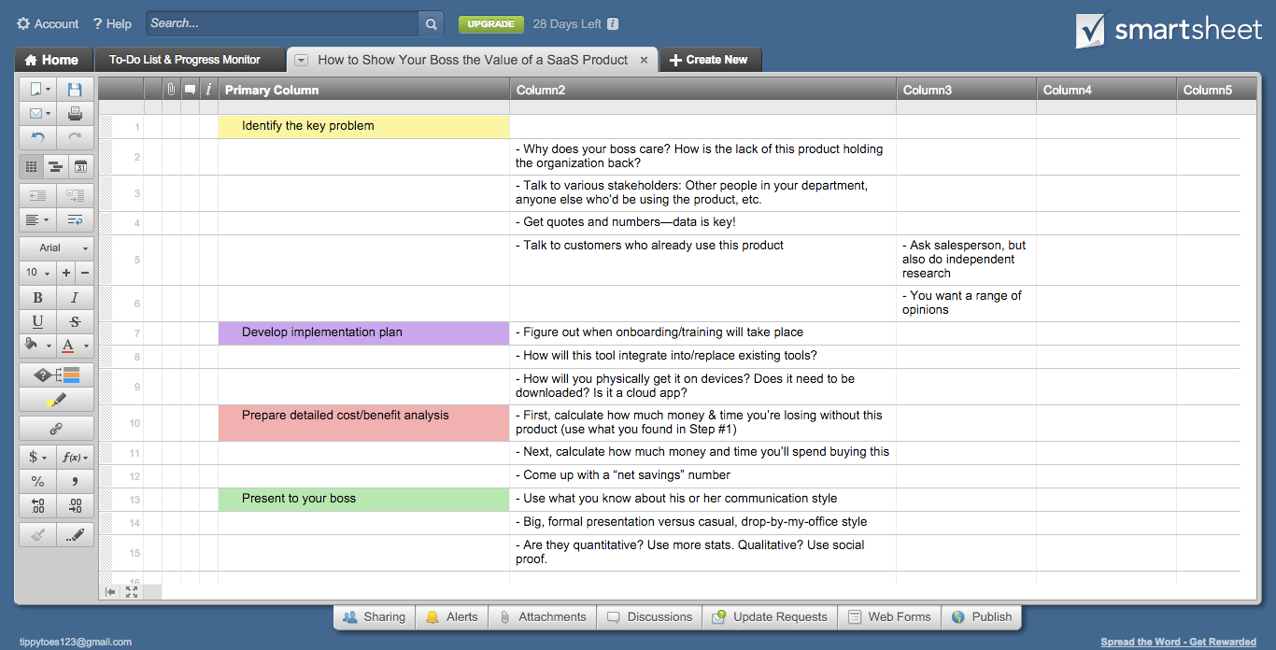Apply percent format to cells
Viewport: 1276px width, 650px height.
pyautogui.click(x=37, y=482)
